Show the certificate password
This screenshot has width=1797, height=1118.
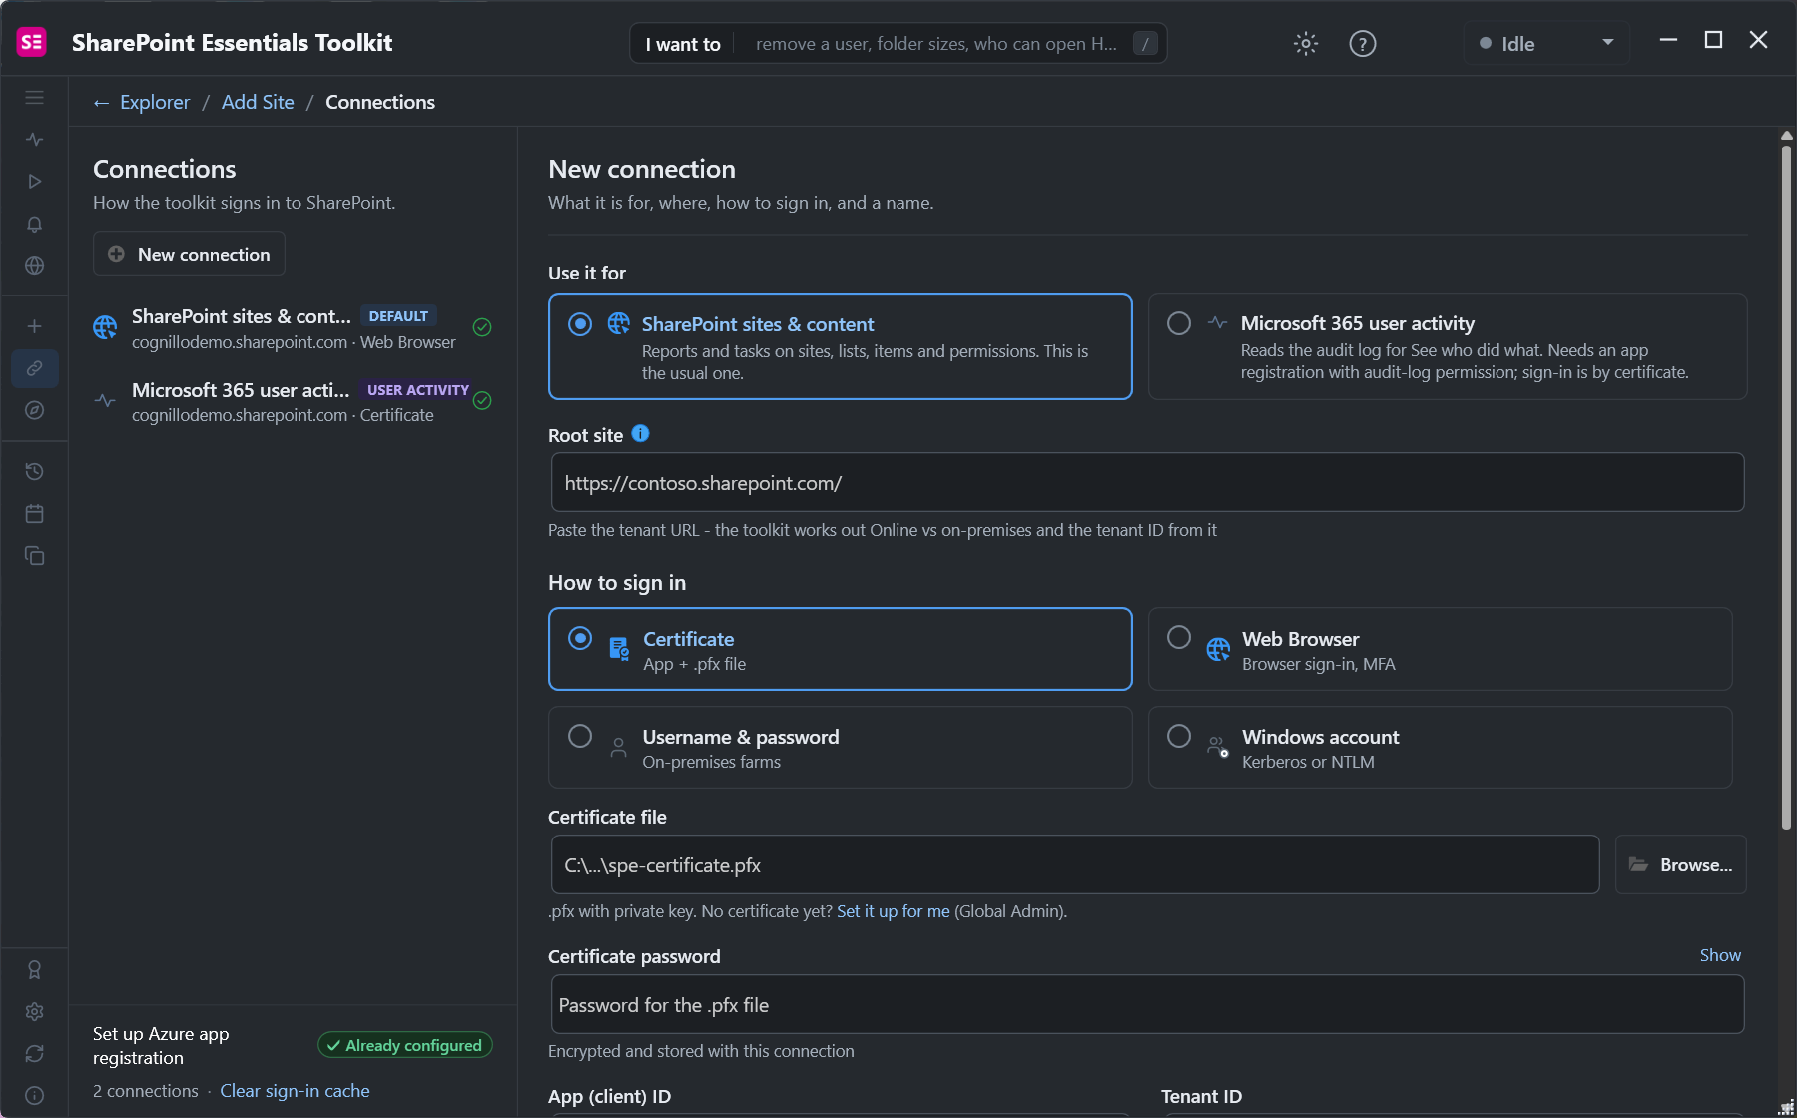pyautogui.click(x=1720, y=955)
